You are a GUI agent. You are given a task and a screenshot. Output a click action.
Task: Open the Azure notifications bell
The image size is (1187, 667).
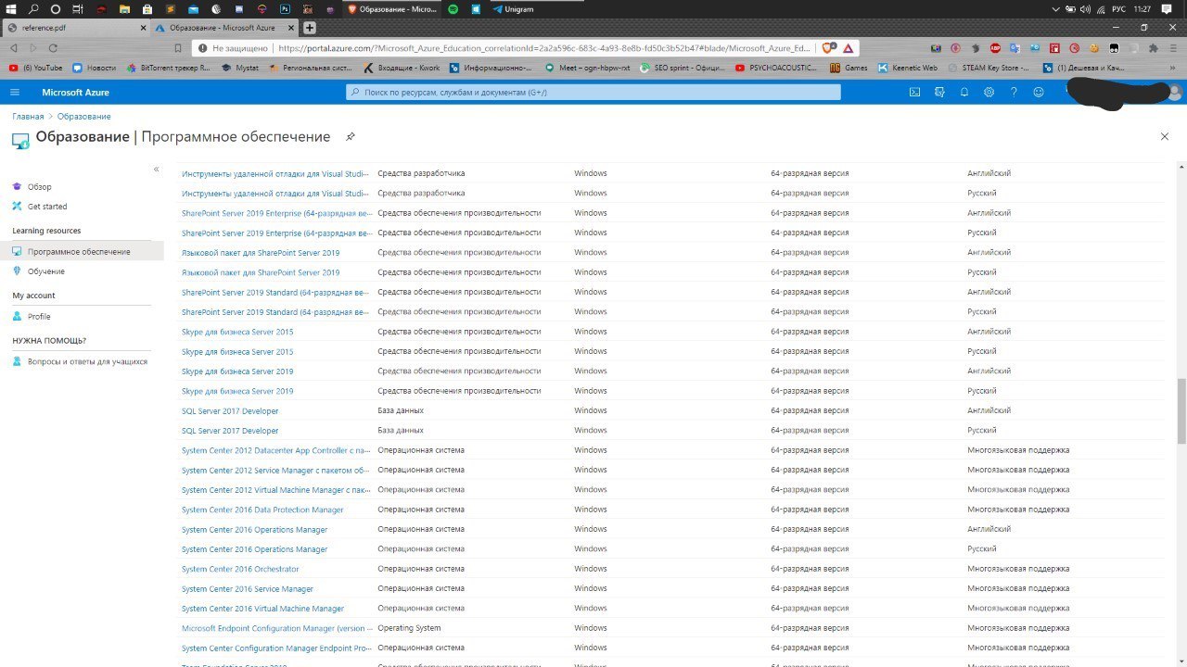(964, 93)
